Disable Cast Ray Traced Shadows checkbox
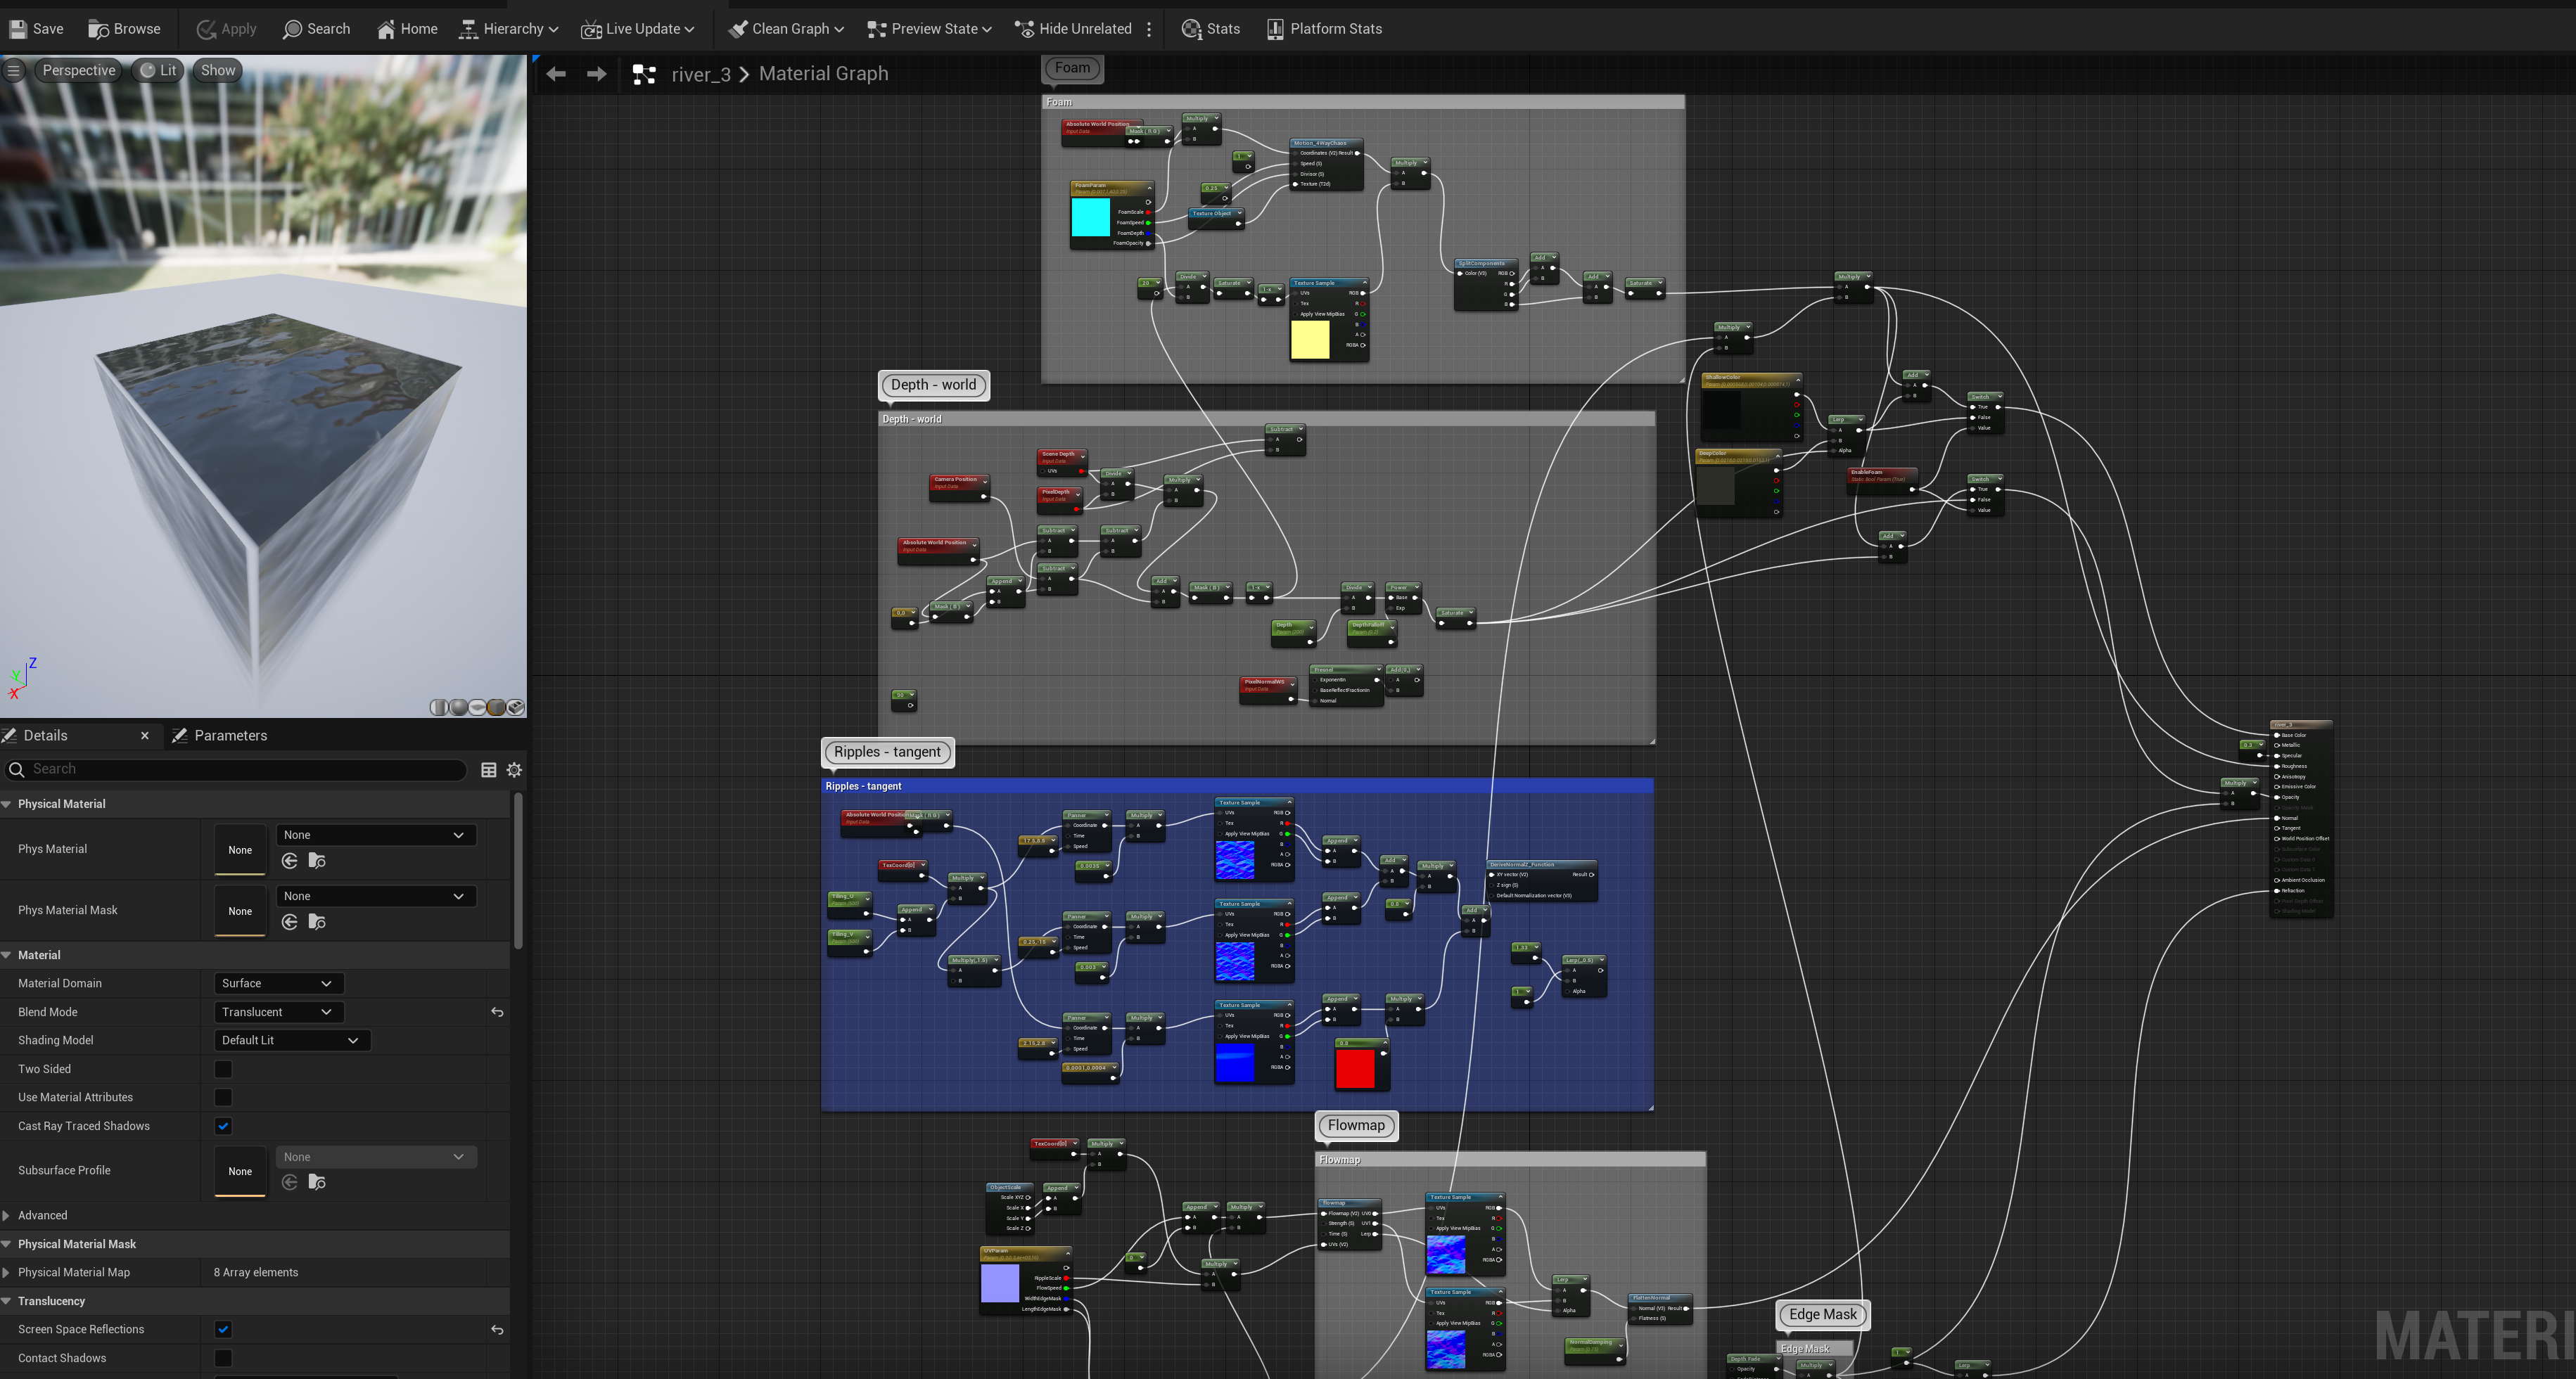2576x1379 pixels. 223,1126
